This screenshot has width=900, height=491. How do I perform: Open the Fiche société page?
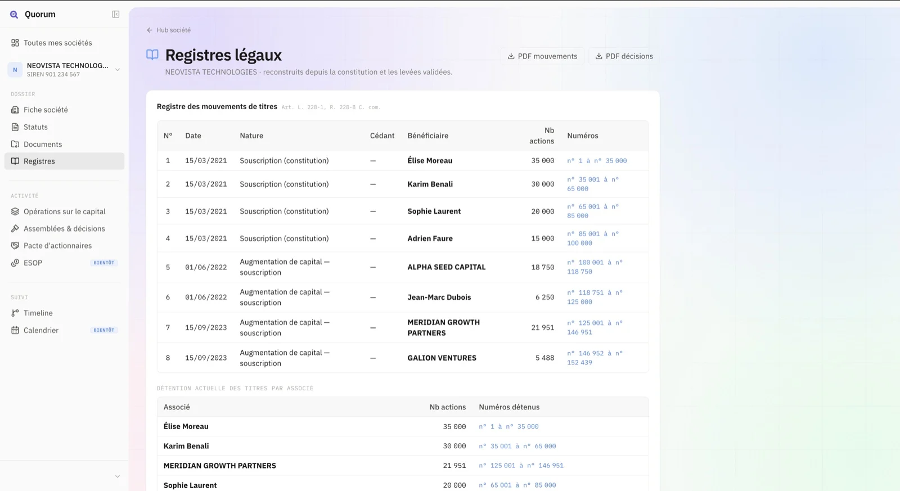[x=64, y=110]
